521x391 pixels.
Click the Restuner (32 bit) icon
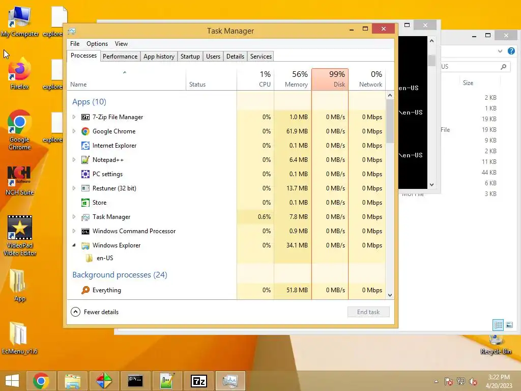click(85, 188)
